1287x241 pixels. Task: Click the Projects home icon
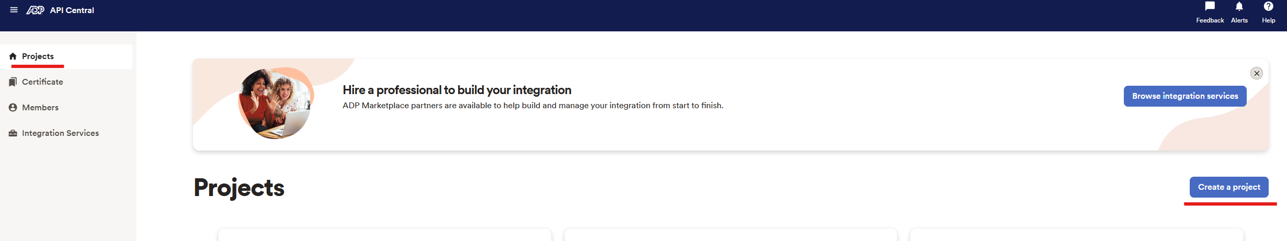pos(13,56)
